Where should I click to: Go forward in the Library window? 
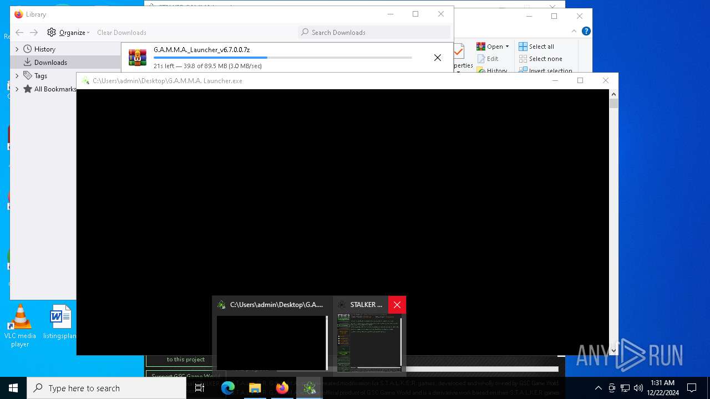[x=34, y=33]
